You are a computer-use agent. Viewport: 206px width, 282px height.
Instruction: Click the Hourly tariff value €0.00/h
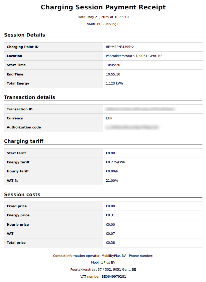click(112, 171)
